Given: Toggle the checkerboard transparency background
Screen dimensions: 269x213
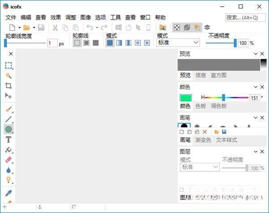Looking at the screenshot, I should coord(177,27).
